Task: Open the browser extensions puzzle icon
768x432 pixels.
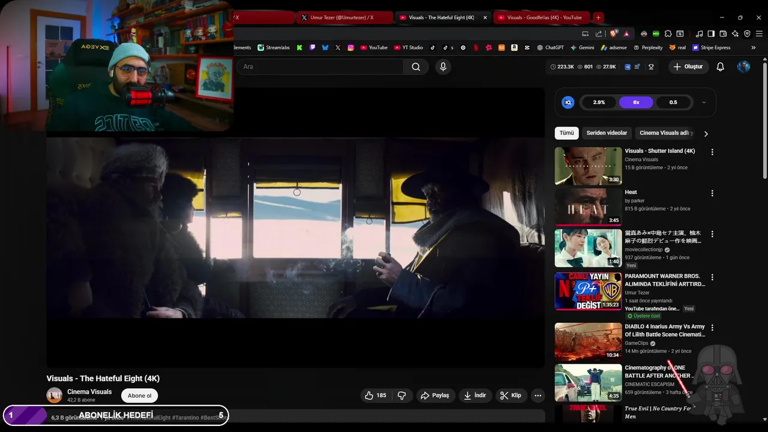Action: pos(668,34)
